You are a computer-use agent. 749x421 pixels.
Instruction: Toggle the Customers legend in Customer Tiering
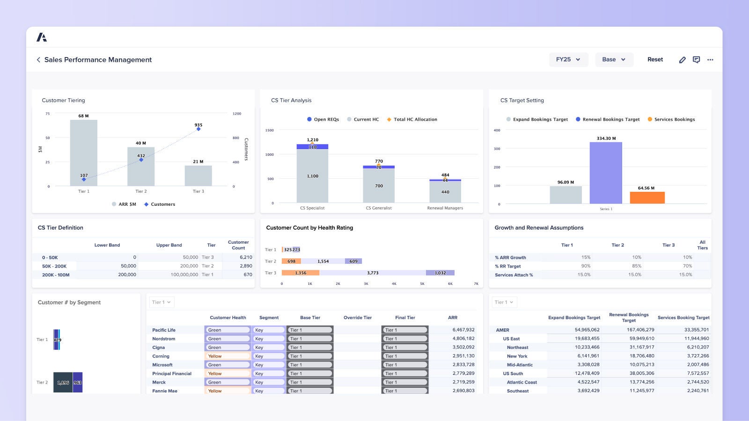[160, 204]
